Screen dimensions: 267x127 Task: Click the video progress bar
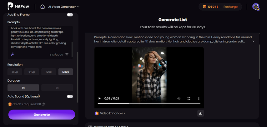coord(149,104)
